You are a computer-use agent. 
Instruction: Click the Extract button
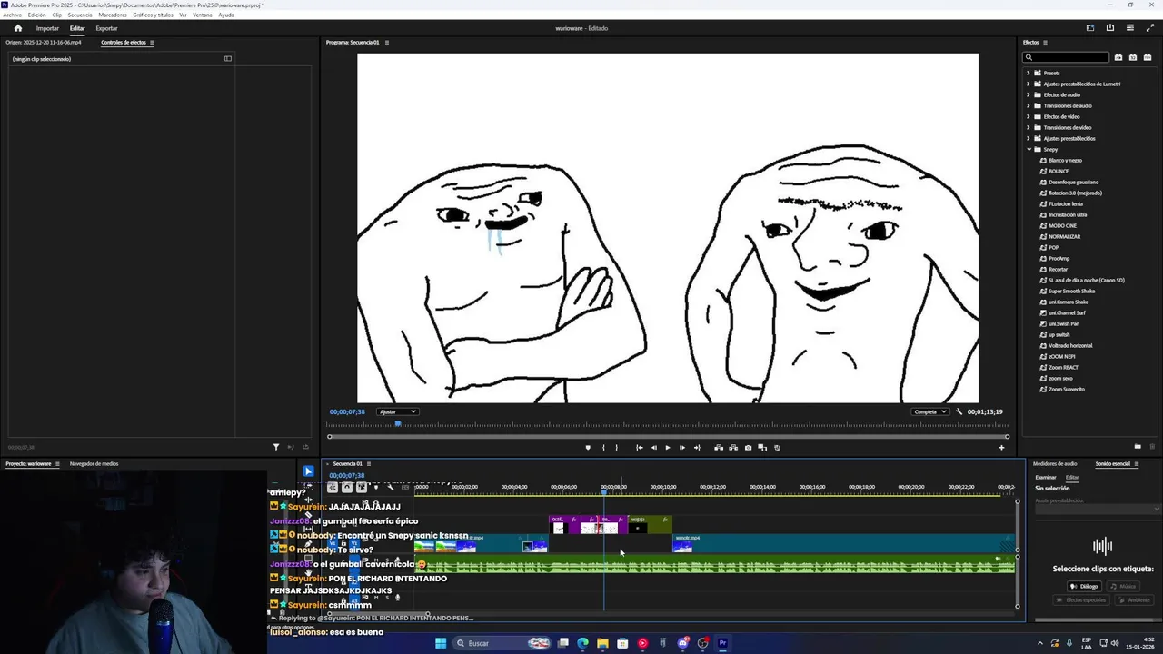pos(733,447)
